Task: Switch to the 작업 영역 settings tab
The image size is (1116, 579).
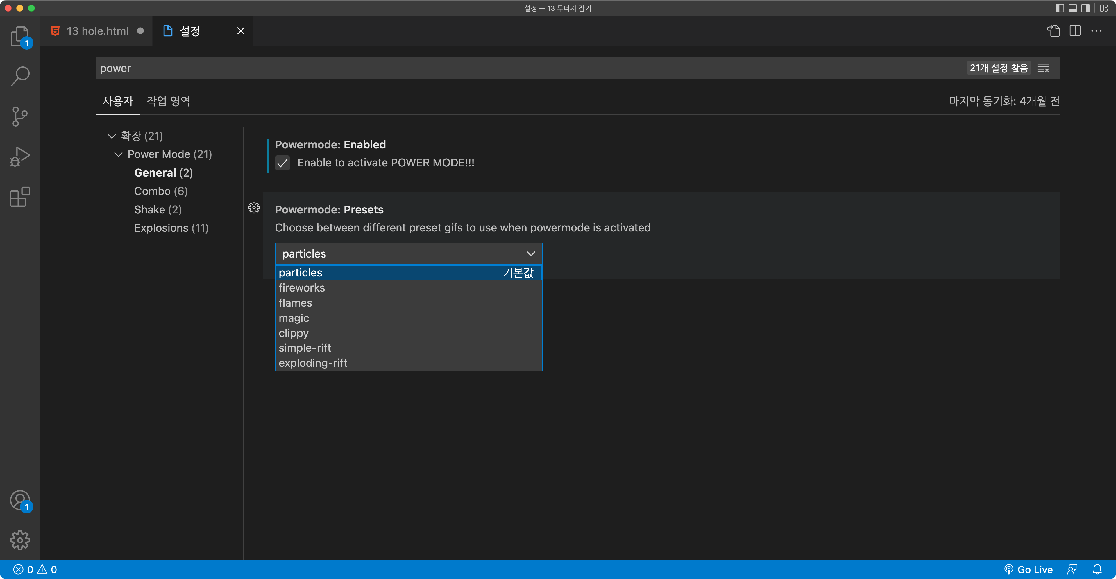Action: click(x=168, y=101)
